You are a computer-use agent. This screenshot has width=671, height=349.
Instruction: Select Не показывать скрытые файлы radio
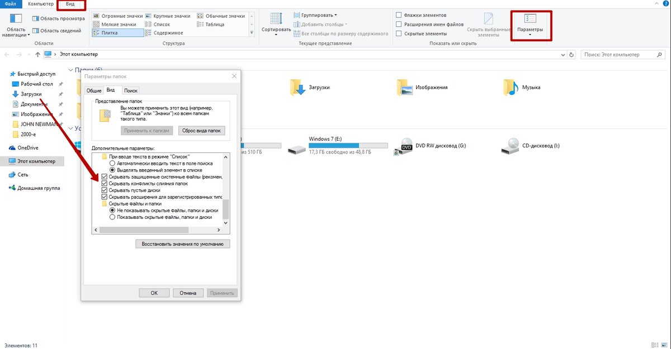(112, 211)
